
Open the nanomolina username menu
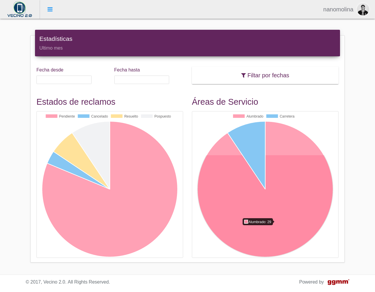(338, 9)
